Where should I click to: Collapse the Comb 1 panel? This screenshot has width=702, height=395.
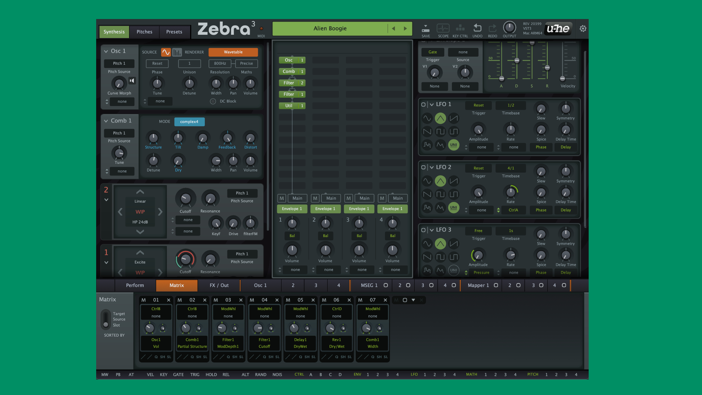(106, 121)
